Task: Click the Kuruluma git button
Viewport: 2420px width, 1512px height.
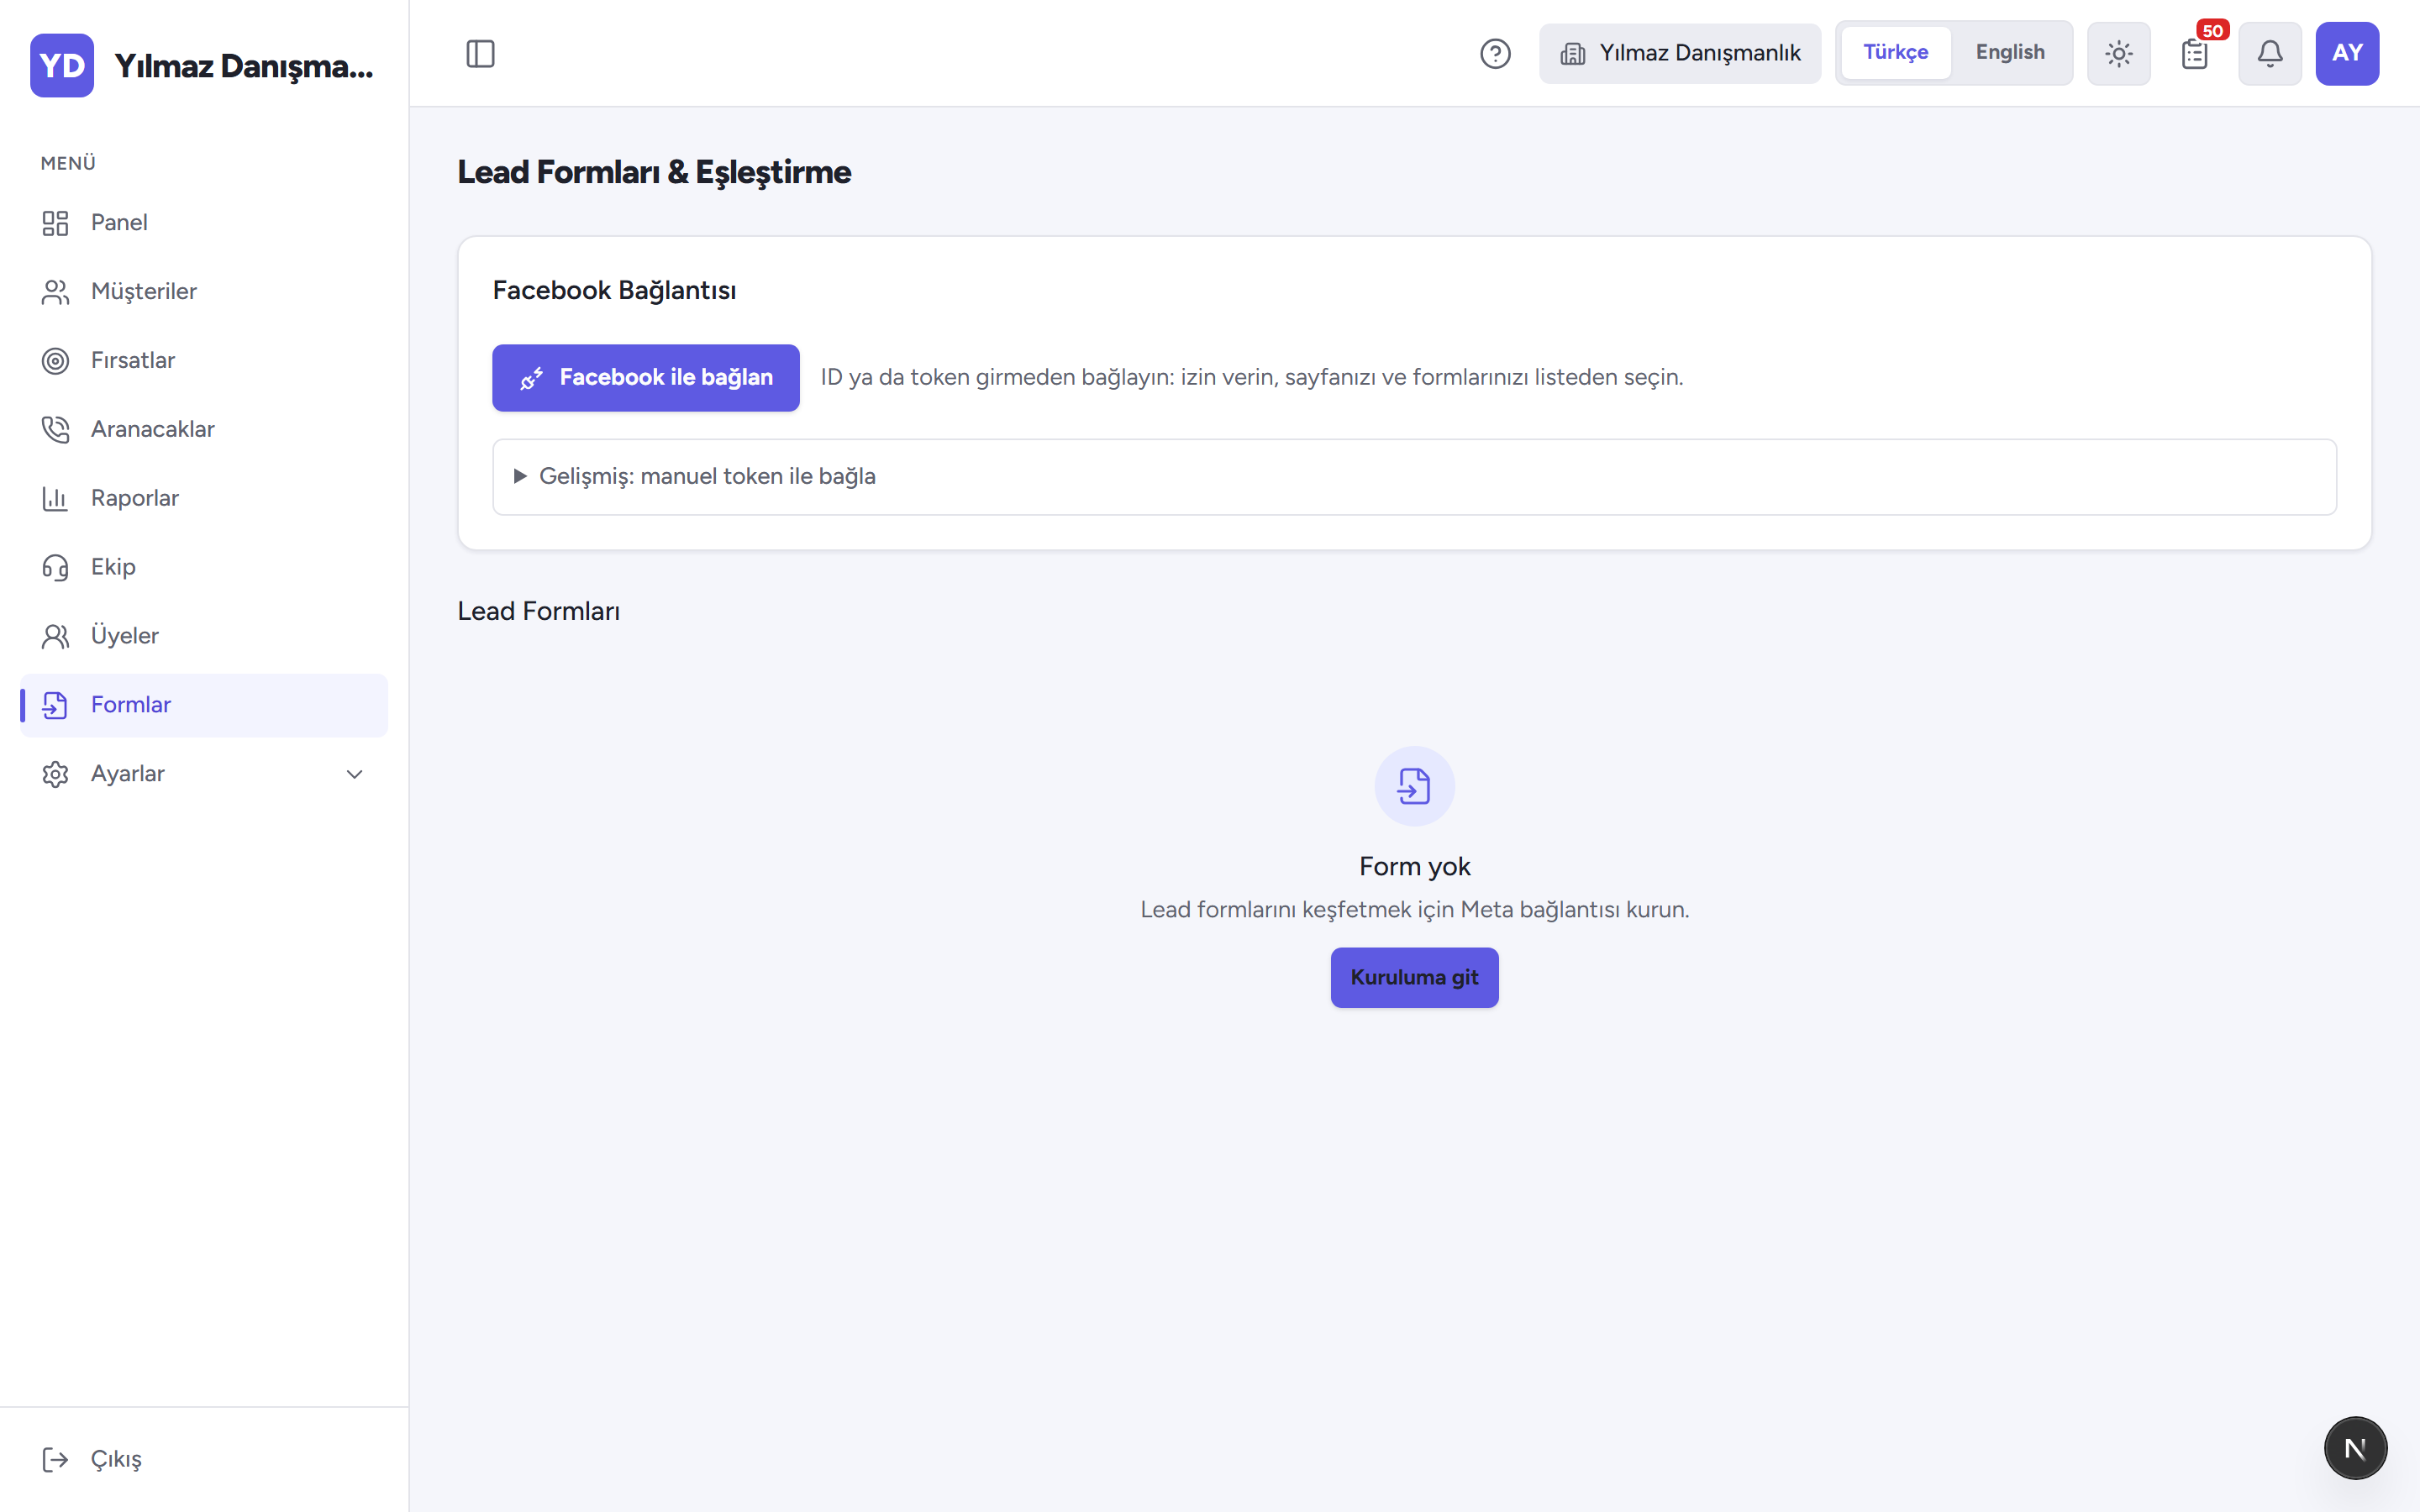Action: (1414, 977)
